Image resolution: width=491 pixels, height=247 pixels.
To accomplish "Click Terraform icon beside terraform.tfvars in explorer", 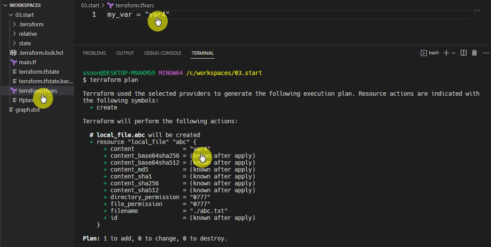I will point(14,91).
